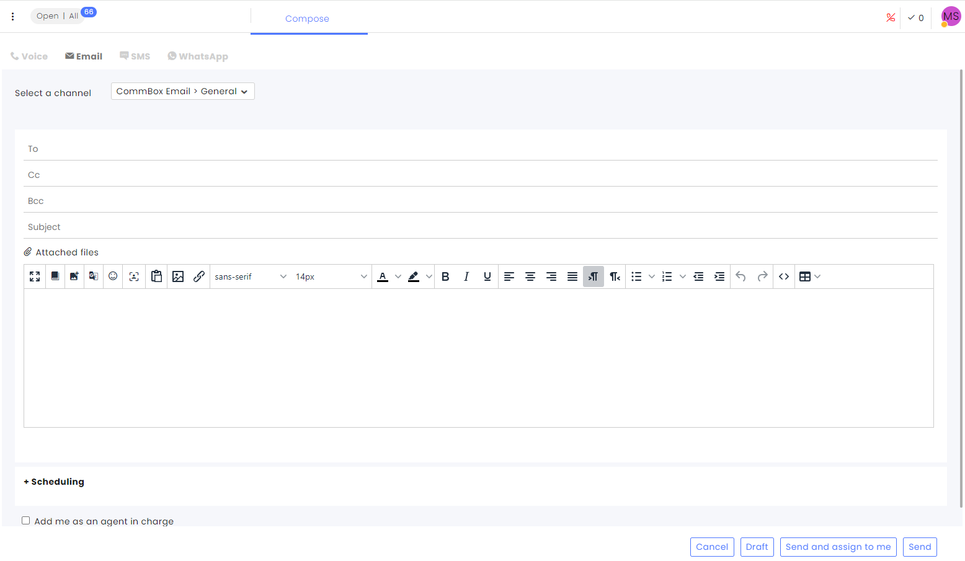Open the code view editor

[783, 276]
